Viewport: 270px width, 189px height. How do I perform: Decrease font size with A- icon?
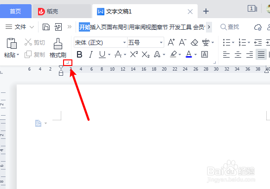182,42
